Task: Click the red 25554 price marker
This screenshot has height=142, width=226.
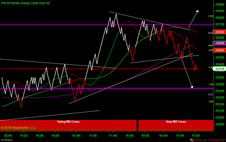Action: coord(219,50)
